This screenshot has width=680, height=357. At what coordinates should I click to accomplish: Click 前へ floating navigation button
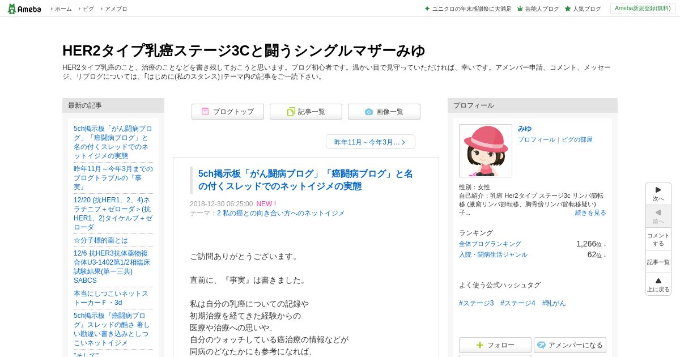click(x=658, y=216)
